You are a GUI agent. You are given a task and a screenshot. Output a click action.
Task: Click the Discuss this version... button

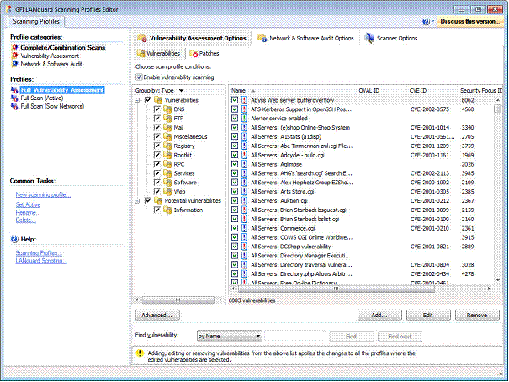click(469, 21)
